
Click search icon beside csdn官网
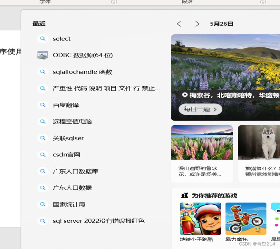[x=43, y=155]
